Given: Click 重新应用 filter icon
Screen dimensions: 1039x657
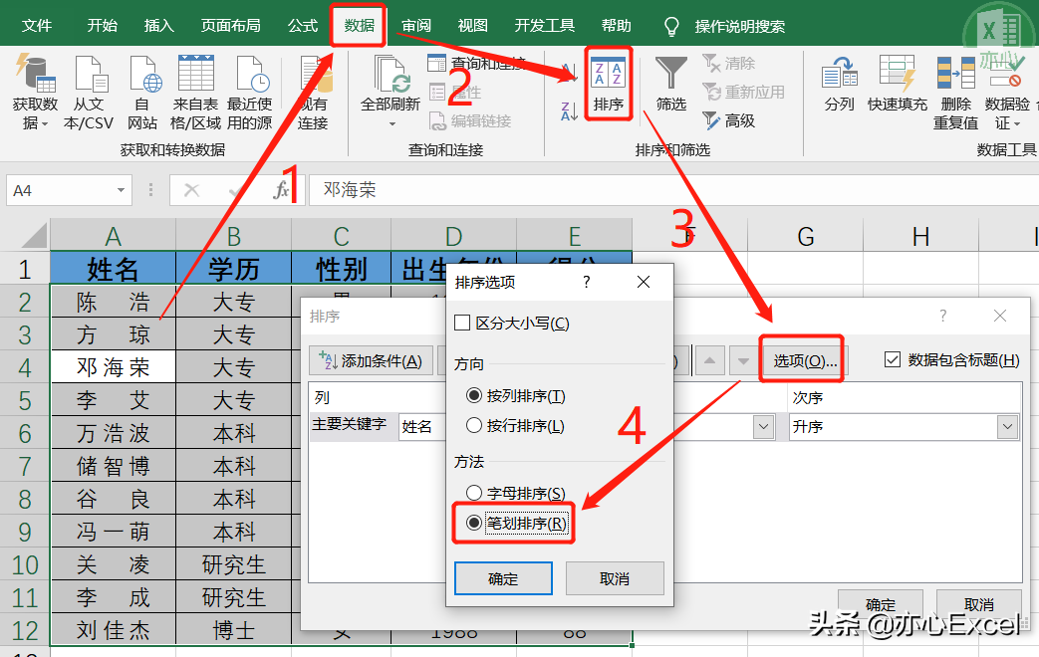Looking at the screenshot, I should pos(743,92).
